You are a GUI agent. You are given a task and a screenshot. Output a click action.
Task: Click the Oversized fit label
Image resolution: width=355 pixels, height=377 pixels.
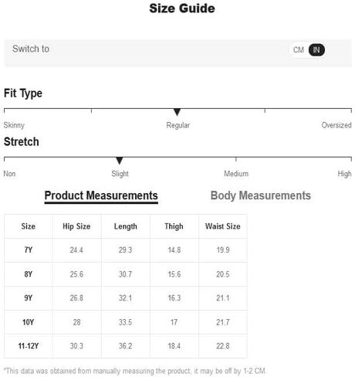(x=336, y=125)
